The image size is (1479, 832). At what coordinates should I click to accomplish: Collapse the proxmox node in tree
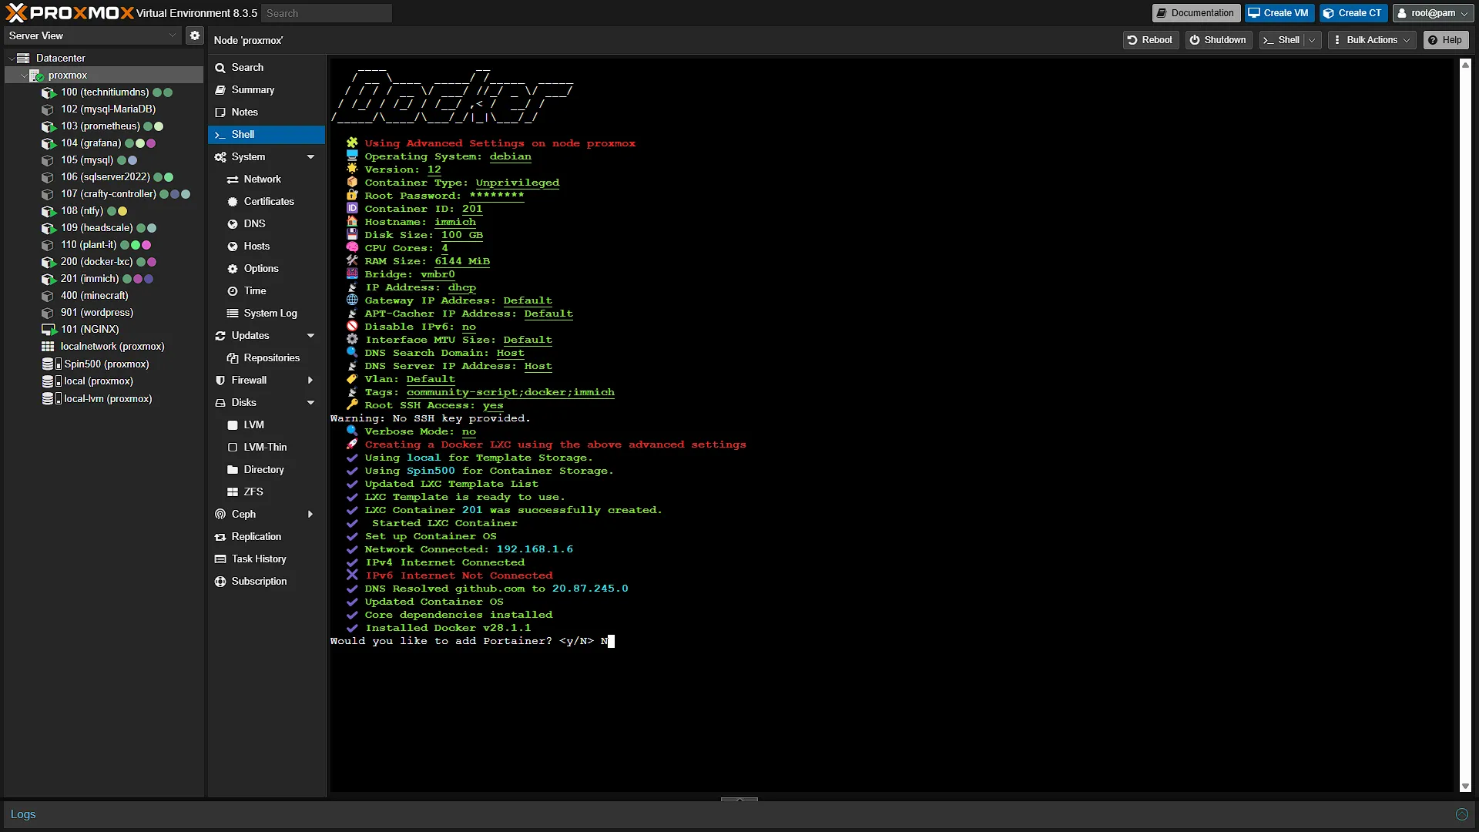(23, 75)
